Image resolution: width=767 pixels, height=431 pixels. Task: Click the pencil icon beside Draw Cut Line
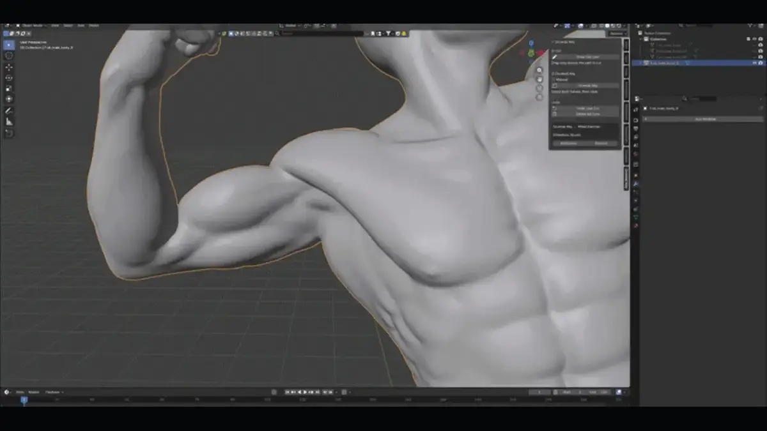554,57
